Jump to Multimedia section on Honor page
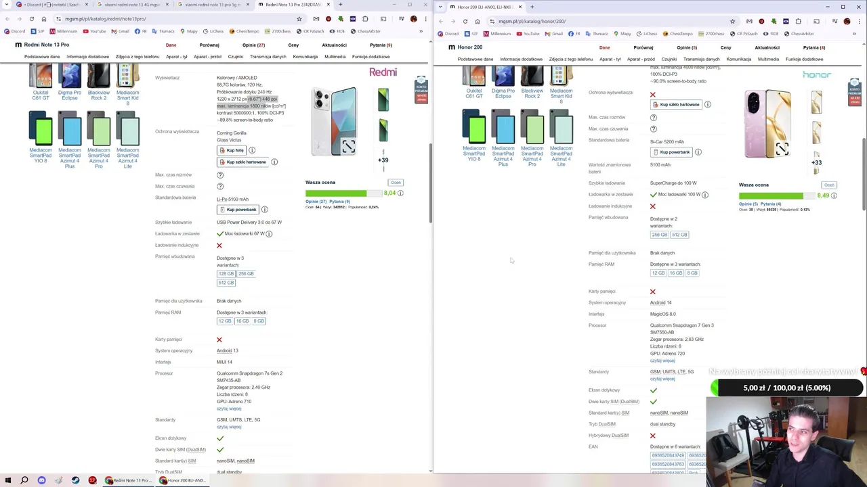 click(768, 60)
